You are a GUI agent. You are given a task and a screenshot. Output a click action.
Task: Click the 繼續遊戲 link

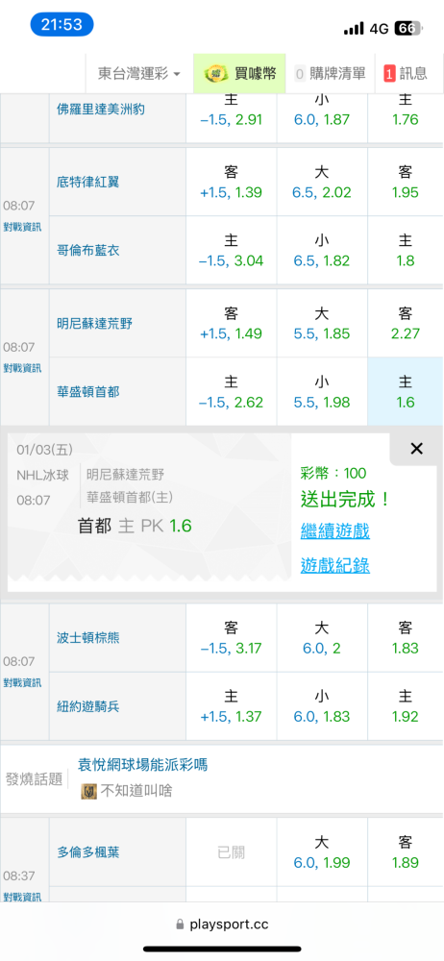tap(334, 530)
